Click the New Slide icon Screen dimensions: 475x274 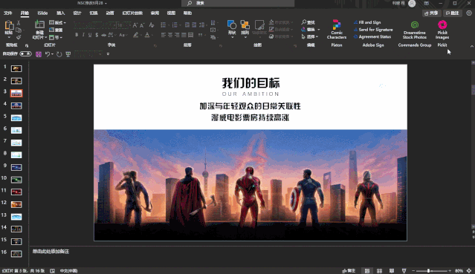coord(39,25)
